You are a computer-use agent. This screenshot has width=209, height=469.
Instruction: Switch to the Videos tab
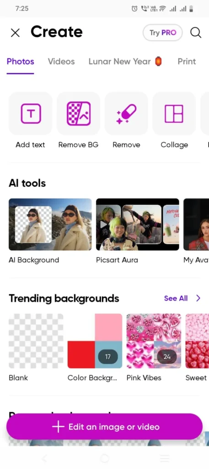[61, 62]
